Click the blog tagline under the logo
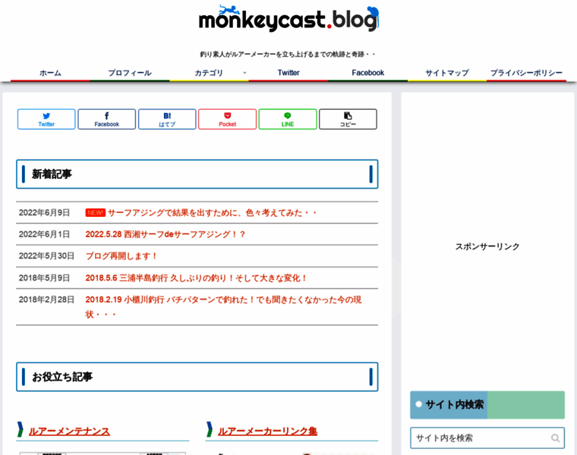 288,55
